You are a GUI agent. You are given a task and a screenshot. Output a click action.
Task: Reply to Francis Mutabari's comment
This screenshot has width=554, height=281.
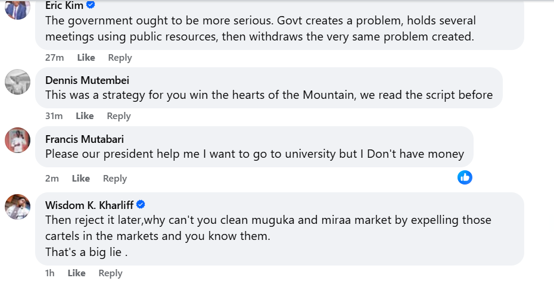click(115, 179)
